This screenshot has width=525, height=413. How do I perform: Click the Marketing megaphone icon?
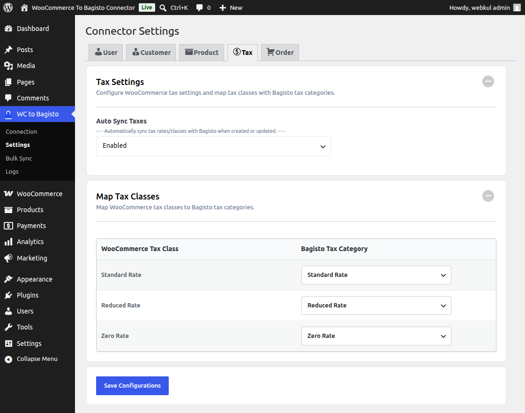(8, 258)
